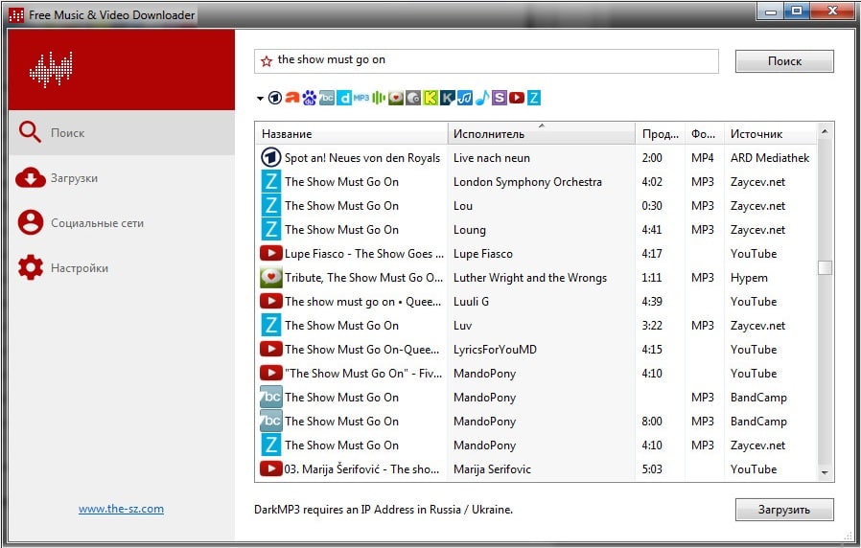Image resolution: width=861 pixels, height=548 pixels.
Task: Click the Загрузить download button
Action: pos(784,510)
